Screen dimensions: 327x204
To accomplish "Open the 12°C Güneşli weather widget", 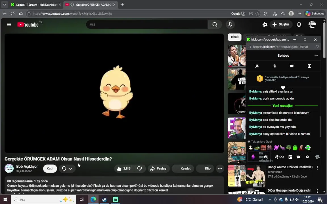I will click(250, 199).
